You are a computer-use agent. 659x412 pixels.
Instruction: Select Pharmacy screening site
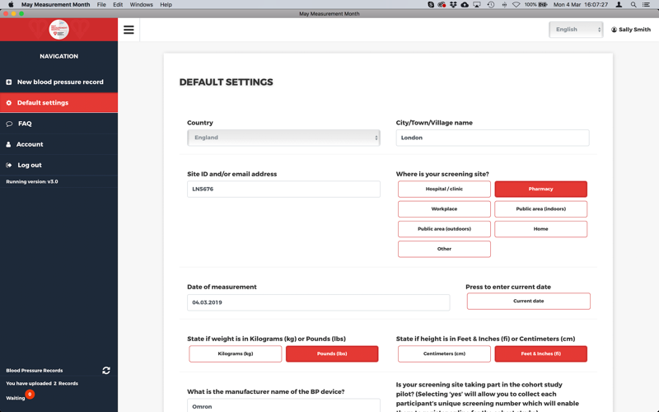541,190
